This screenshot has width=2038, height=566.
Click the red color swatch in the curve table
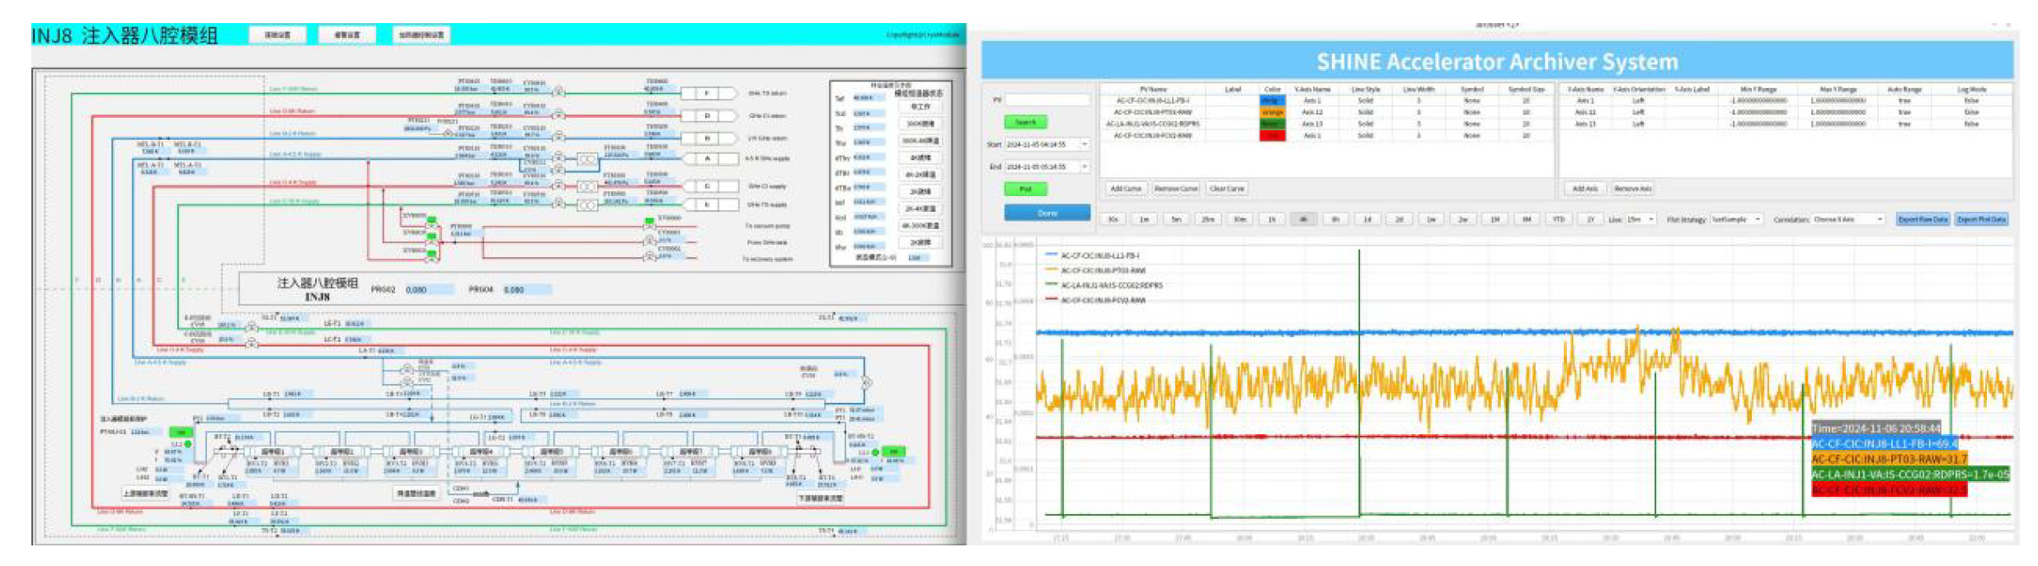[1272, 135]
